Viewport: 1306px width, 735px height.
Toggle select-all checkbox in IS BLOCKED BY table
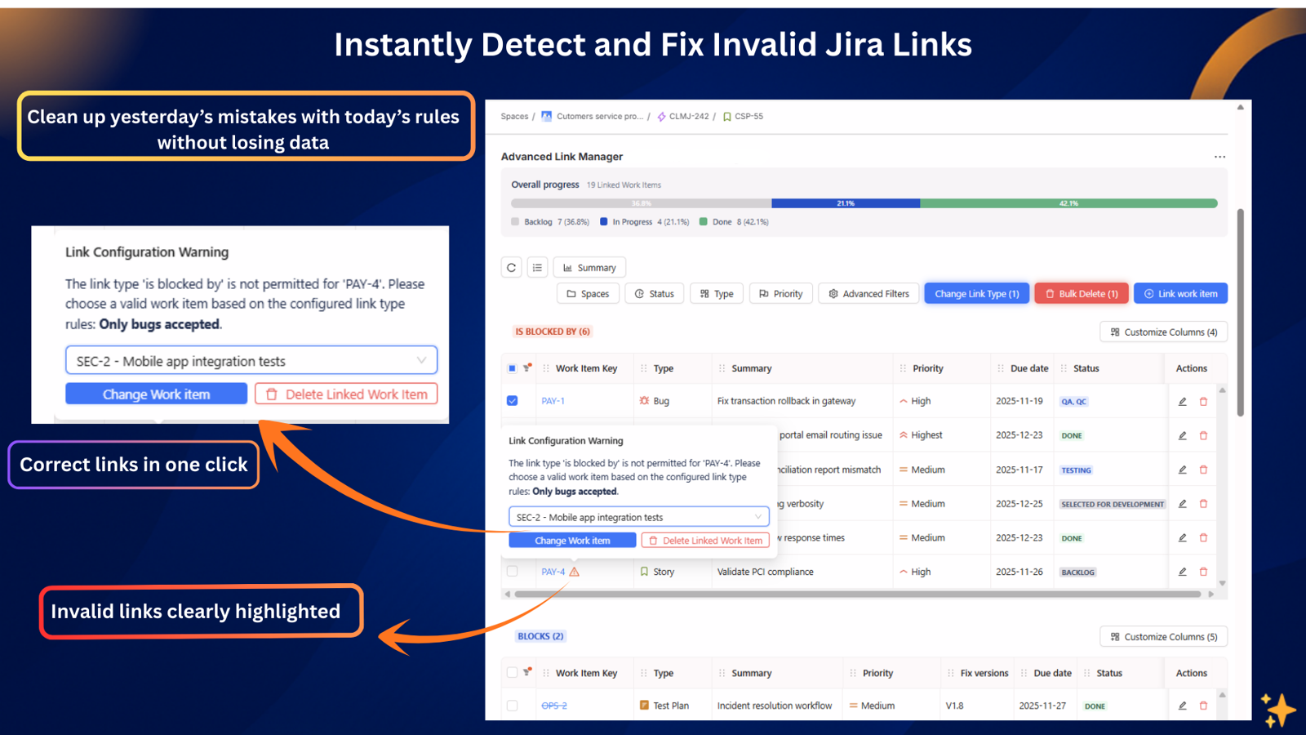(512, 368)
